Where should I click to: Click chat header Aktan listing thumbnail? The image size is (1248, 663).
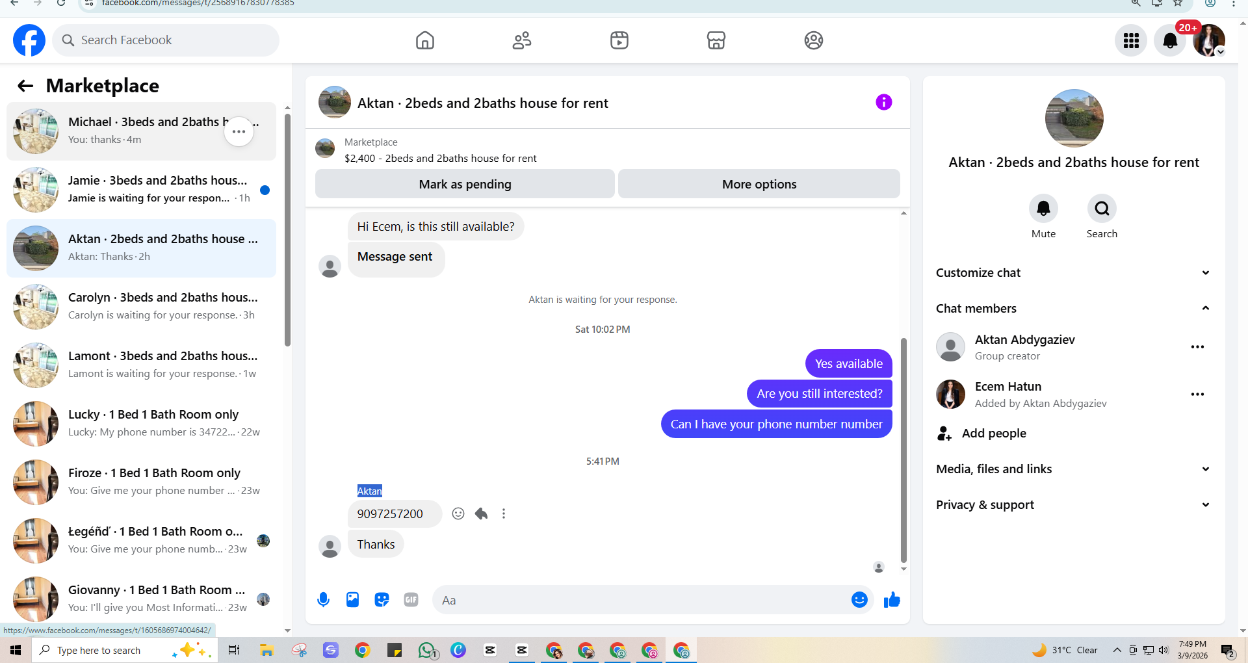(335, 102)
